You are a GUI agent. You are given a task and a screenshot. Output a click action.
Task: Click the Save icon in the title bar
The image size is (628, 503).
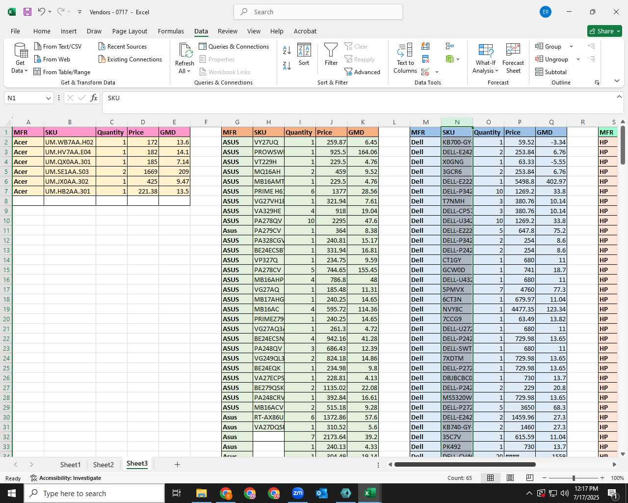pos(27,12)
